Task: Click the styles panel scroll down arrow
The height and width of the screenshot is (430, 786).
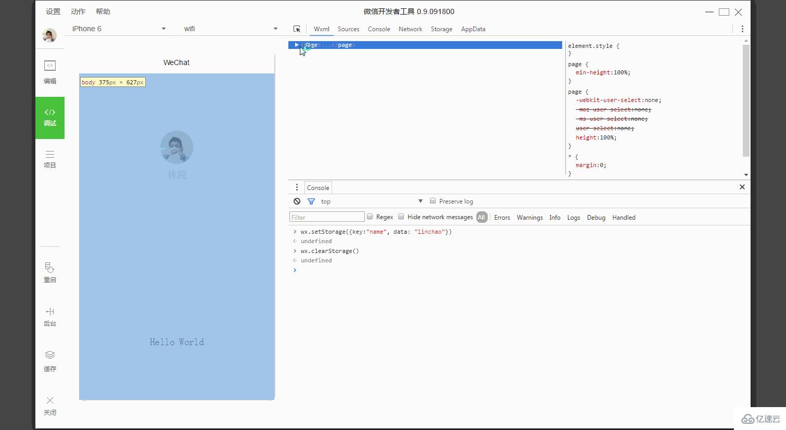Action: point(746,175)
